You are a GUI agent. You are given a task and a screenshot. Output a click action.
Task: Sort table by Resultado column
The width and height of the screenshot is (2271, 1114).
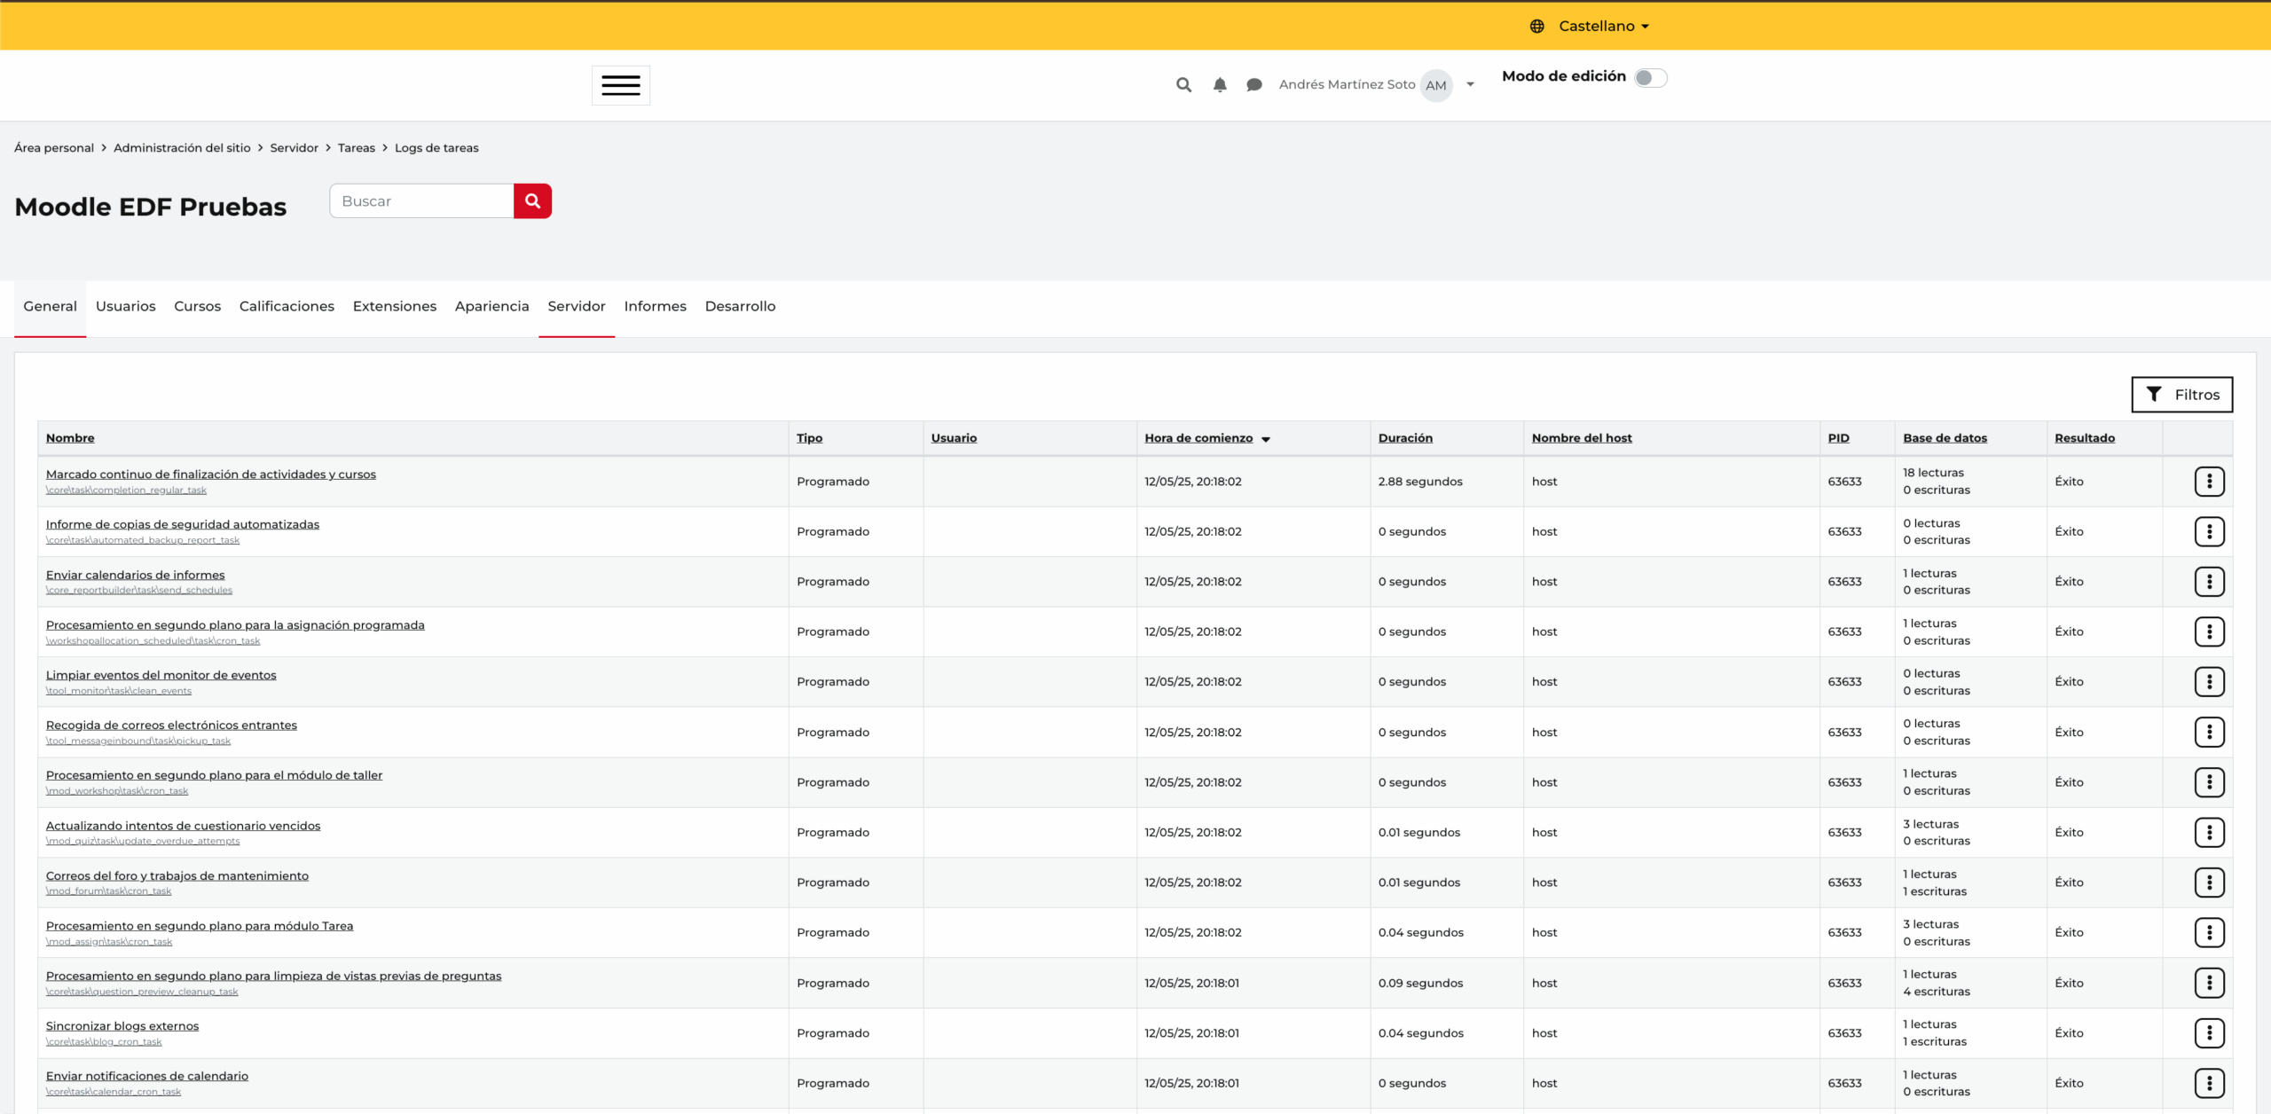click(2085, 438)
